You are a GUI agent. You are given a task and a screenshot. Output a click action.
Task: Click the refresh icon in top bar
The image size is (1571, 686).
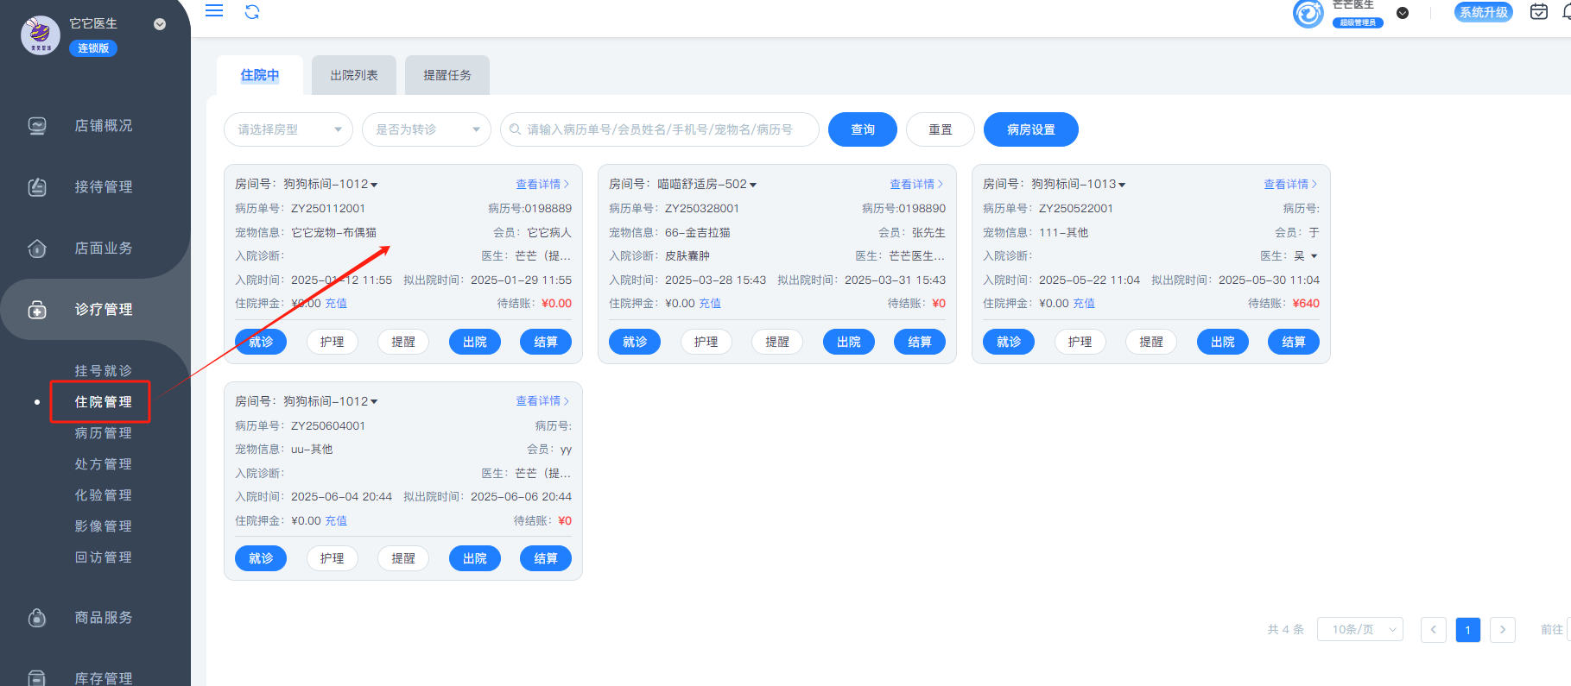[x=252, y=11]
